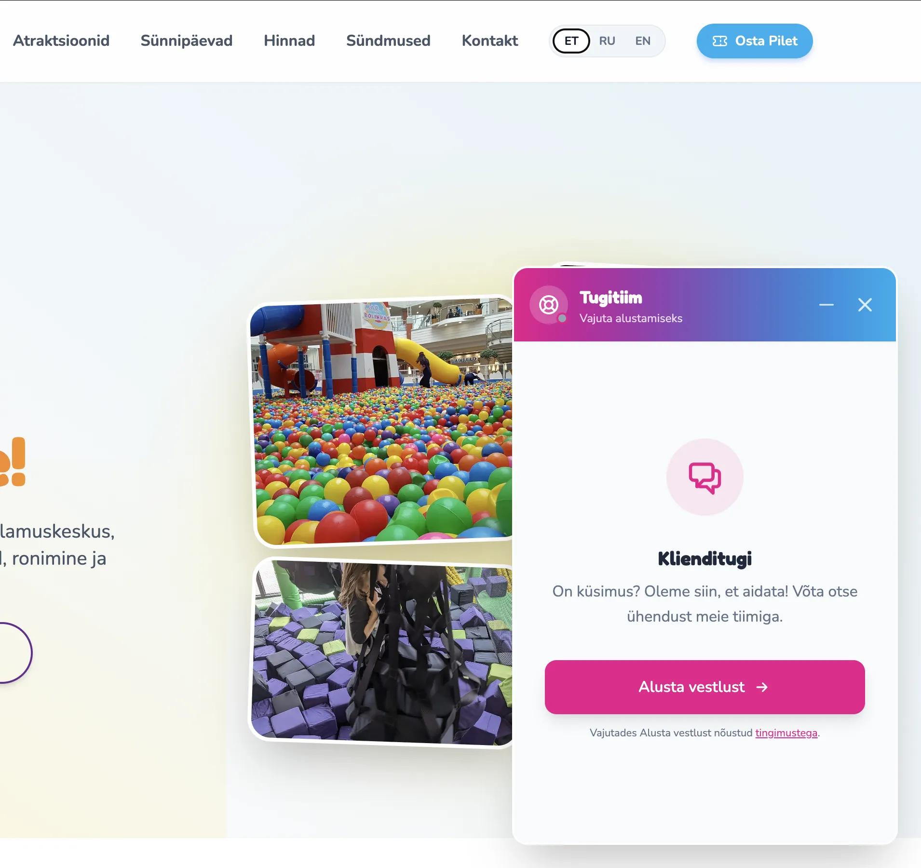Screen dimensions: 921x868
Task: Click the arrow on Alusta vestlust
Action: tap(762, 687)
